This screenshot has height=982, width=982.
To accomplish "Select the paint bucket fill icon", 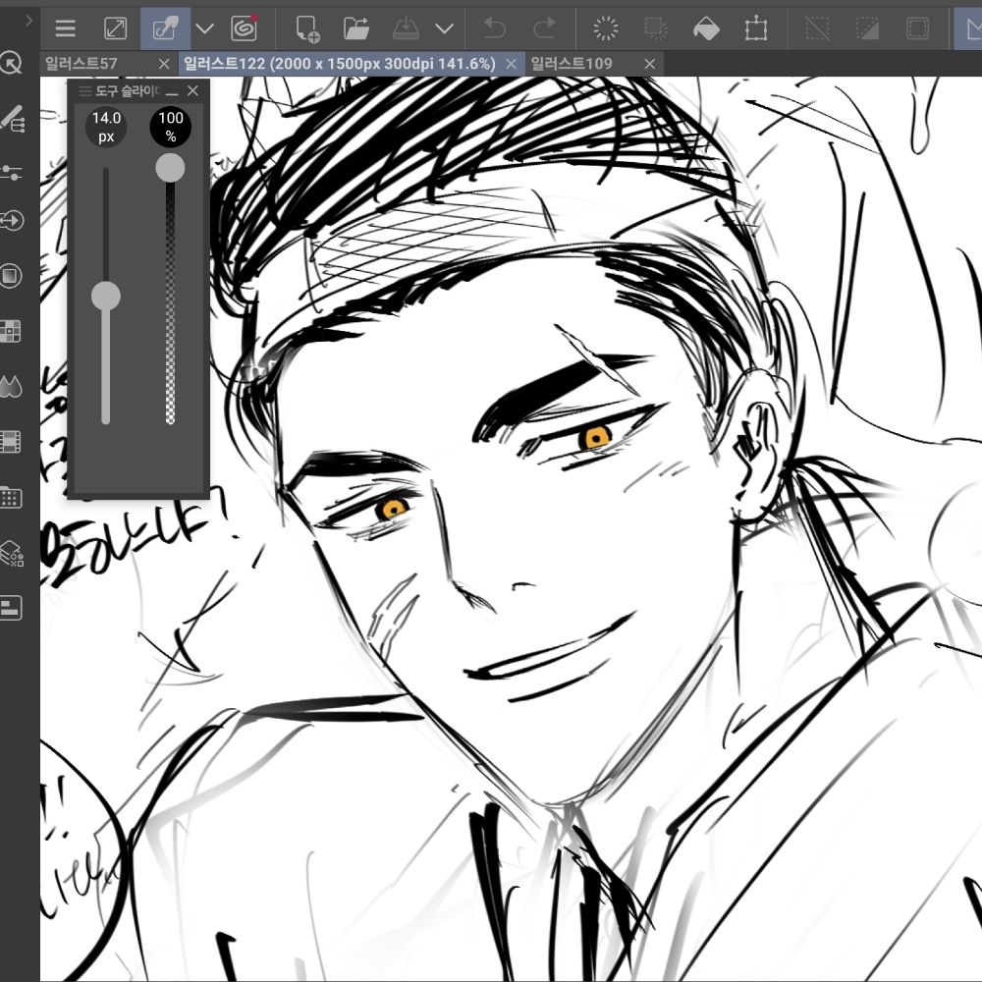I will [x=706, y=28].
